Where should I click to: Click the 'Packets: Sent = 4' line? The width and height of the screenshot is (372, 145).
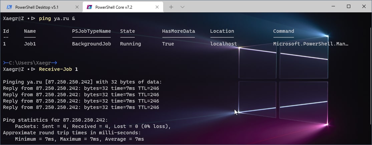93,126
